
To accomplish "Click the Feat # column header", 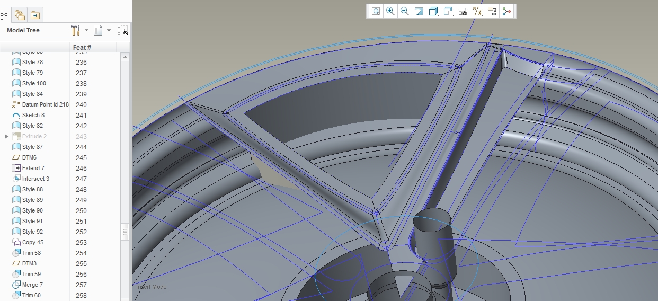I will [82, 47].
